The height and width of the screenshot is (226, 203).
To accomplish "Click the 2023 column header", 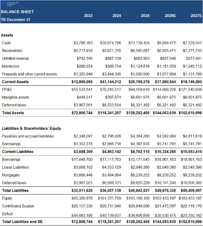I will [88, 16].
